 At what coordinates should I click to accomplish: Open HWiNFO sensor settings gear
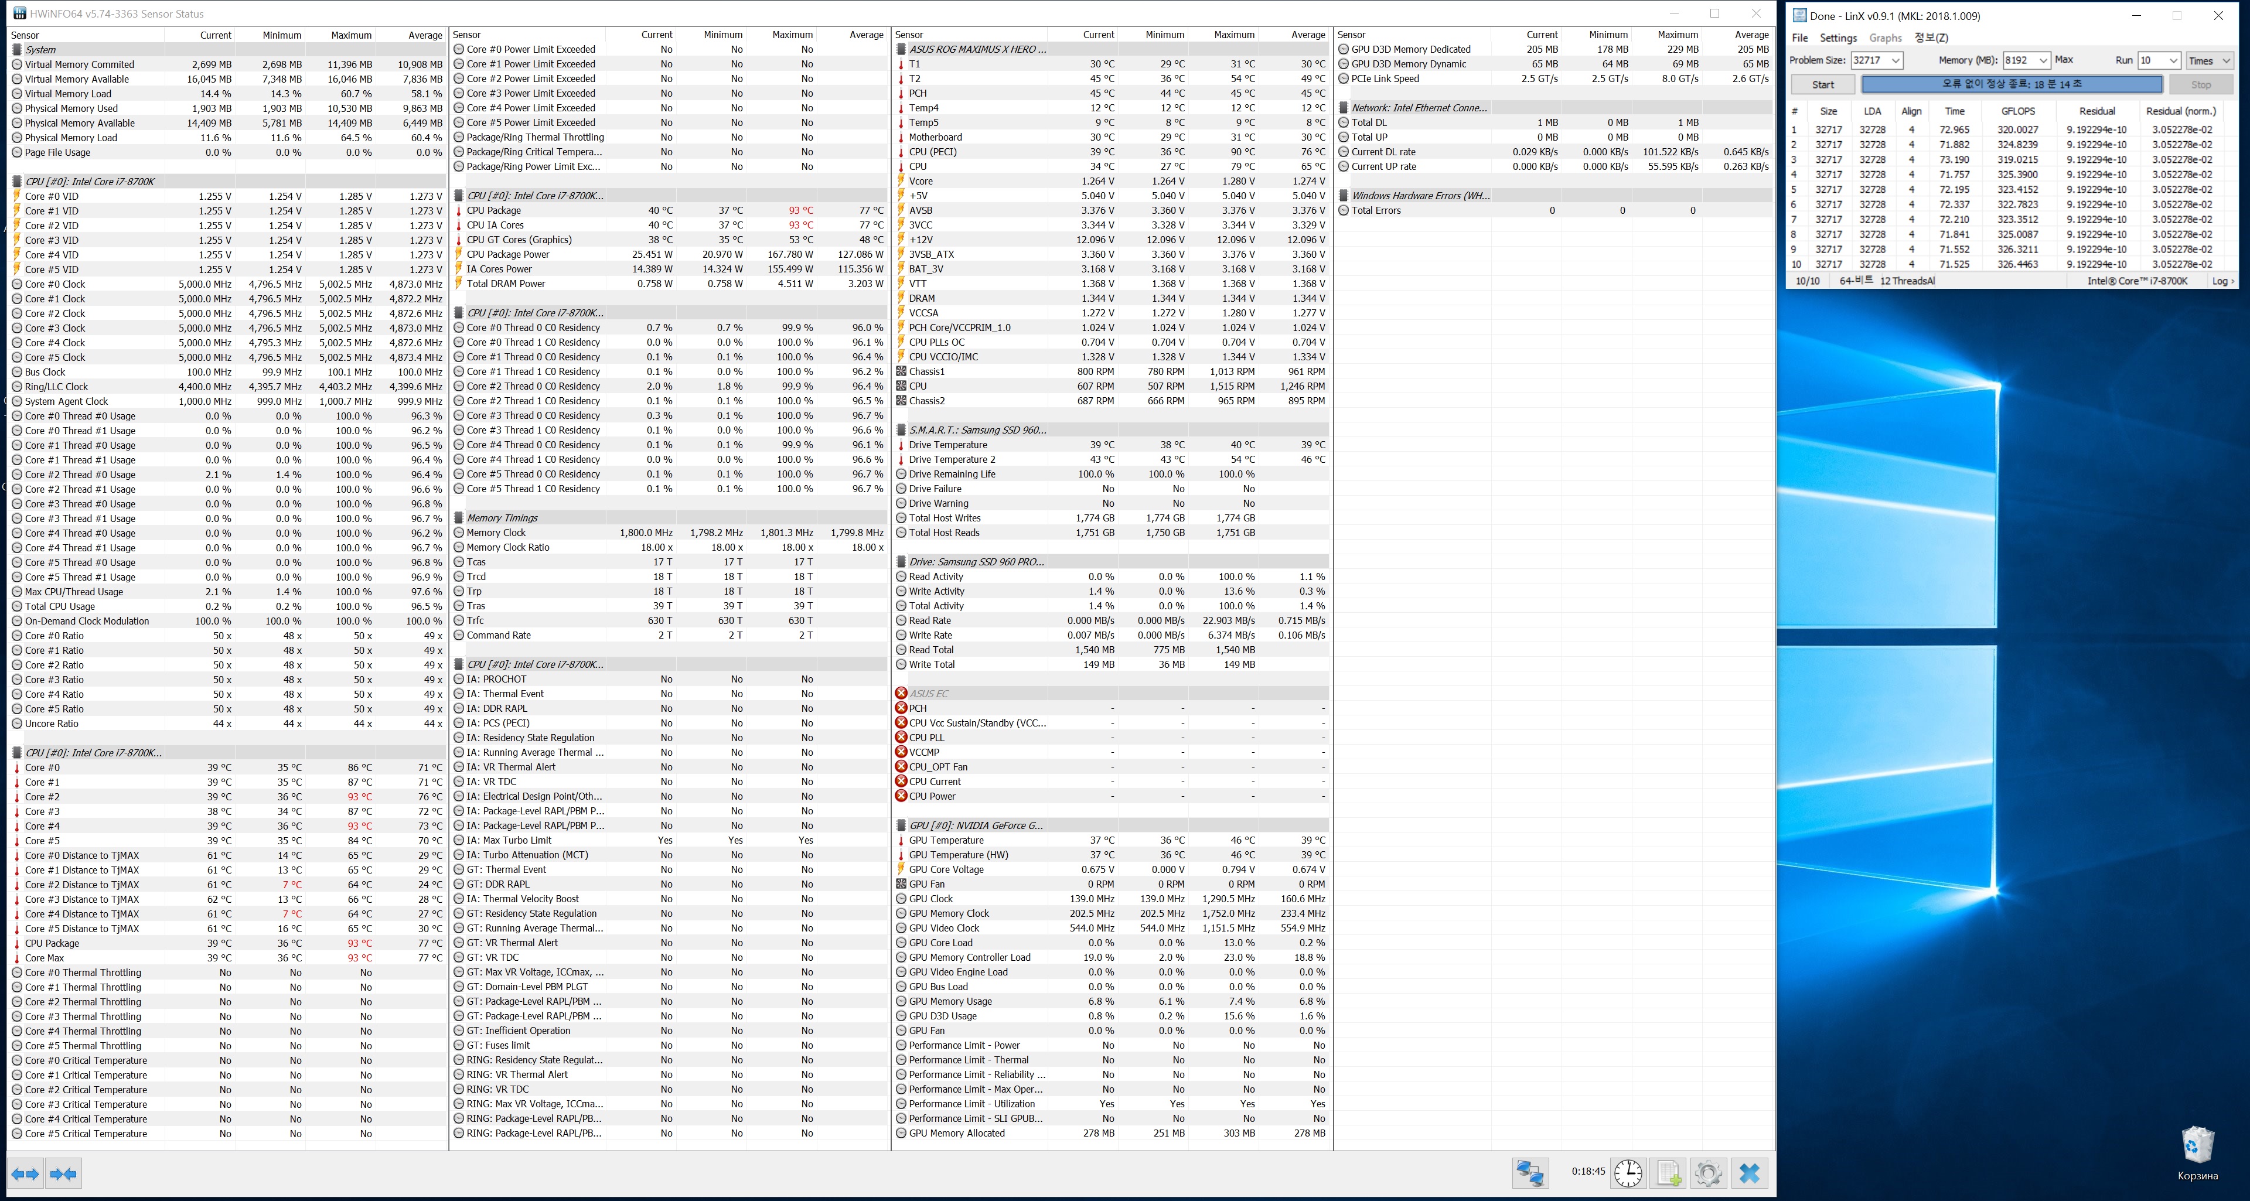coord(1709,1173)
